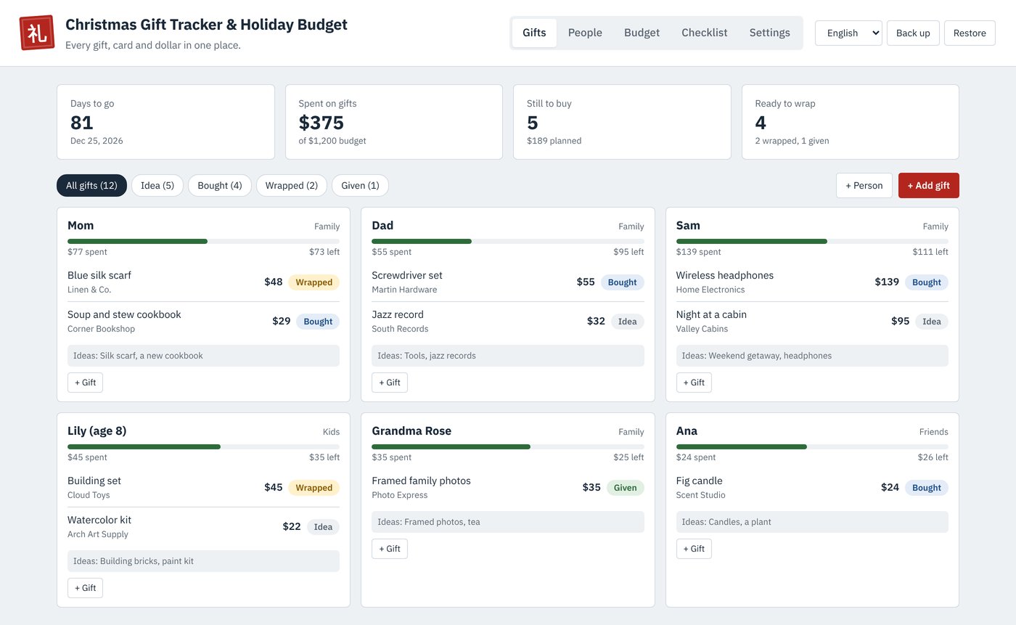Filter by Bought (4) status
Viewport: 1016px width, 625px height.
220,185
